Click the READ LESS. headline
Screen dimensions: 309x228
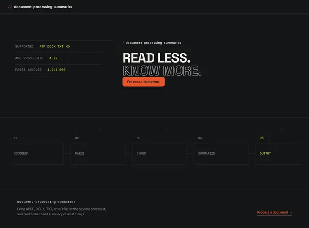156,58
